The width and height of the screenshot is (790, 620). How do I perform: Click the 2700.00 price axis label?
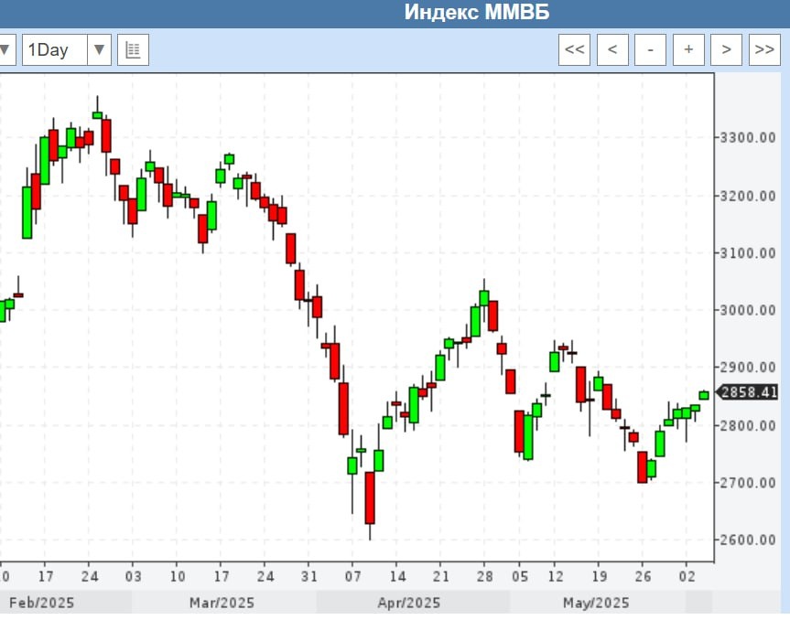748,483
